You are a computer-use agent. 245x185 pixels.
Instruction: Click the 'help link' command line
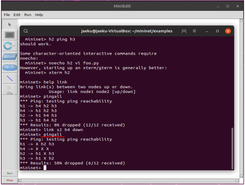click(x=44, y=82)
